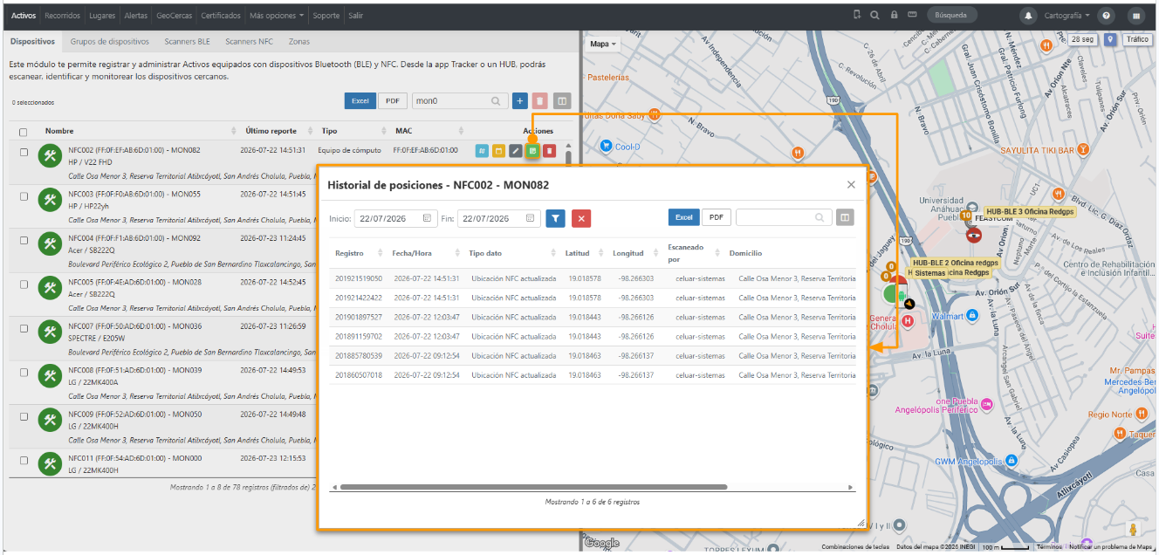Click the blue plus button to add a device
1159x555 pixels.
[519, 101]
